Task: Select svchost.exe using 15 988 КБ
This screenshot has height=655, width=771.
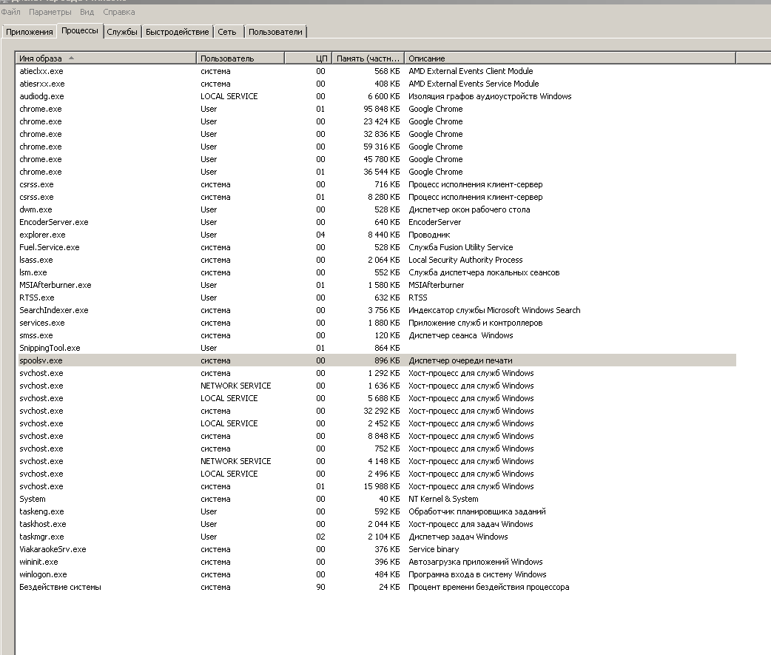Action: [x=377, y=487]
